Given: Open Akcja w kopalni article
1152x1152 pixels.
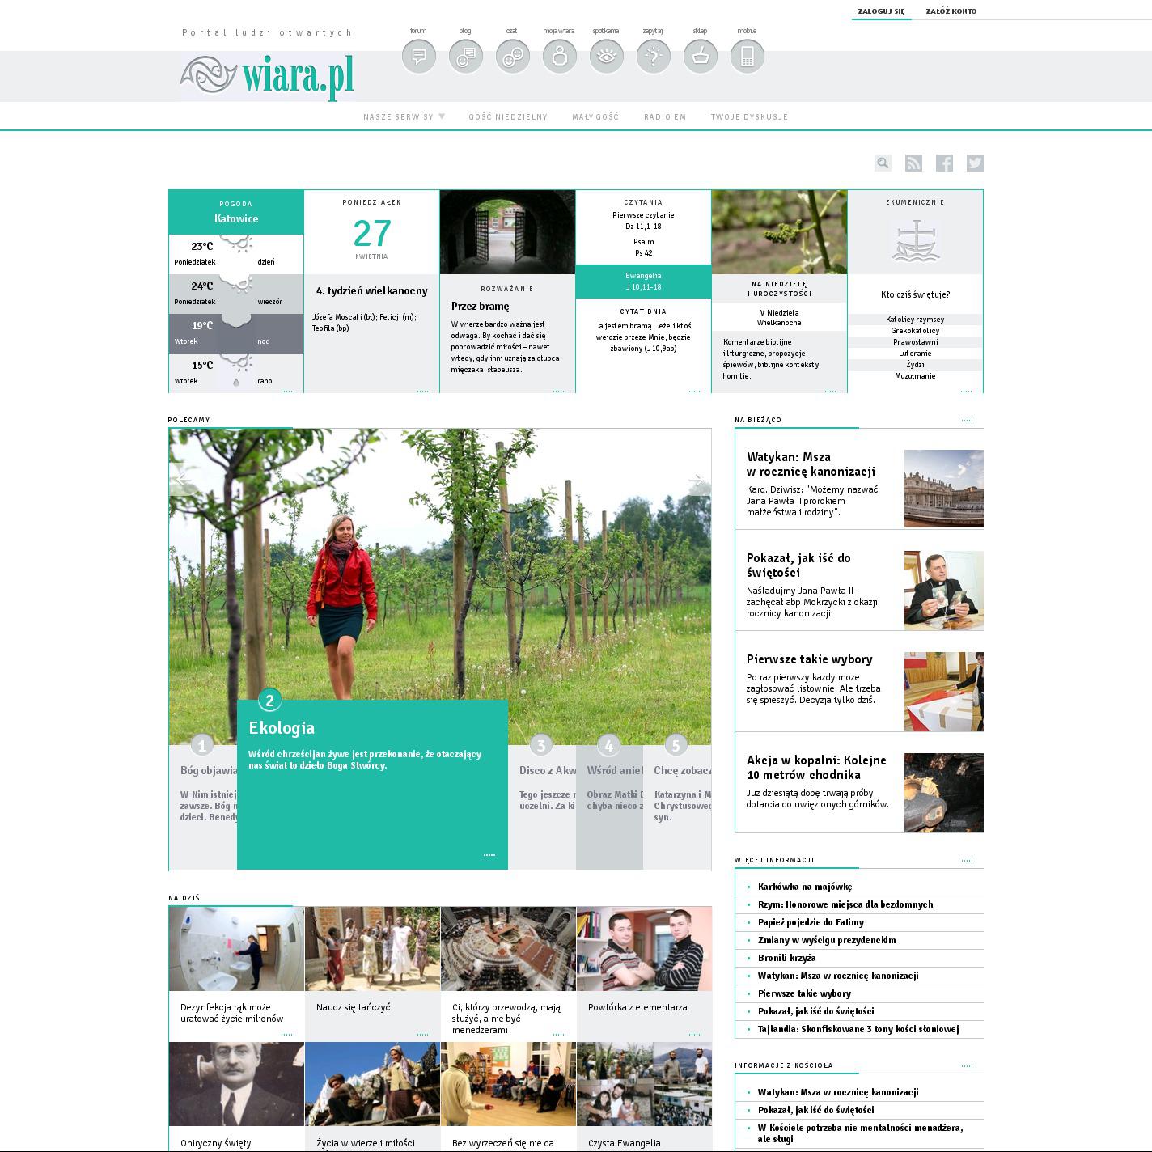Looking at the screenshot, I should click(x=816, y=768).
